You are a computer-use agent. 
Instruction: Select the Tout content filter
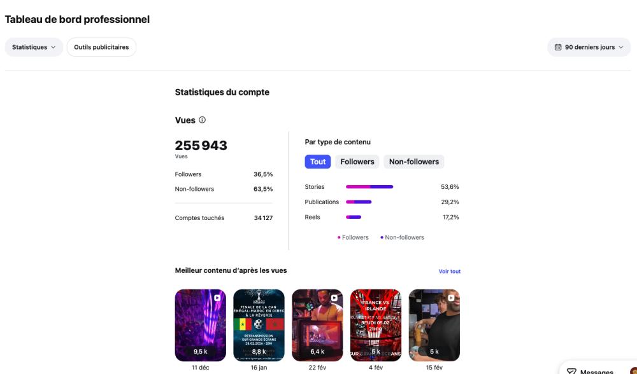(x=318, y=162)
